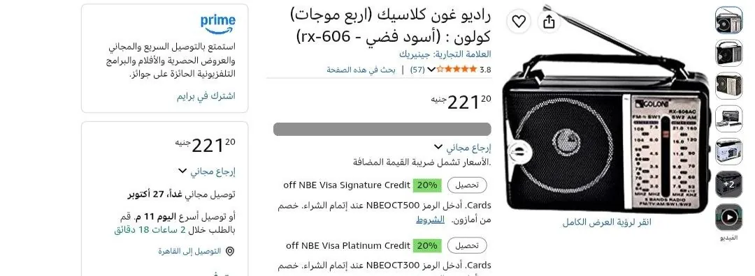Open the 57 customer reviews link
The width and height of the screenshot is (755, 276).
pos(417,70)
